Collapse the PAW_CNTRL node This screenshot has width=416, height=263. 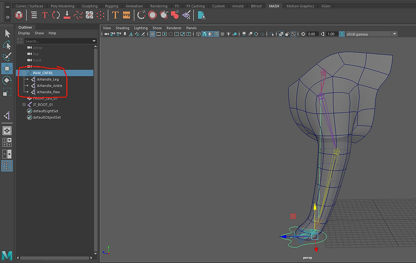click(x=24, y=73)
